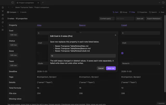The width and height of the screenshot is (166, 105).
Task: Click Bases Transpose Table/Notes/Beacon.md in the dialog
Action: 73,49
